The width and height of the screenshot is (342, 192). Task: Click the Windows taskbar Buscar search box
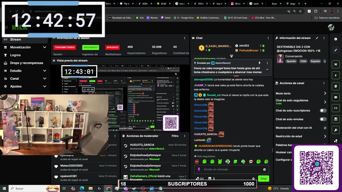click(x=34, y=189)
